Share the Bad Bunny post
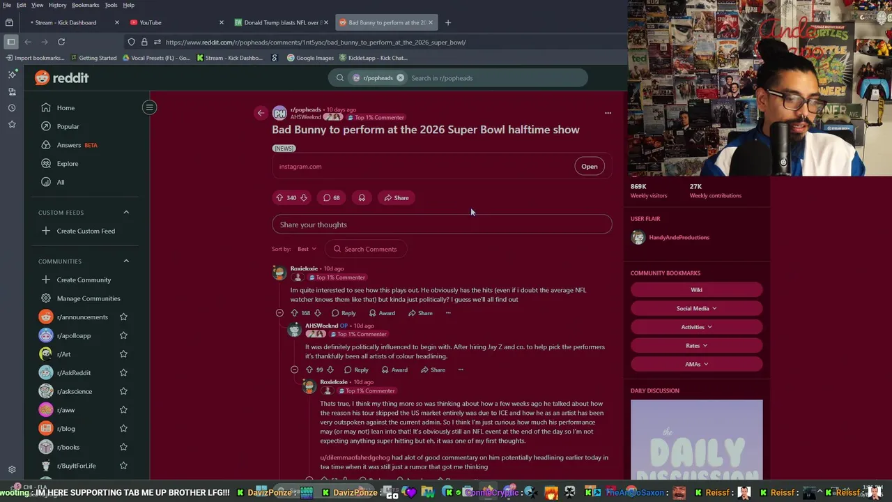 tap(396, 198)
